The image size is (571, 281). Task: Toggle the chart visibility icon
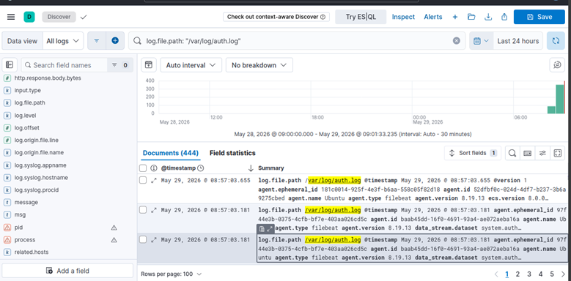click(149, 65)
